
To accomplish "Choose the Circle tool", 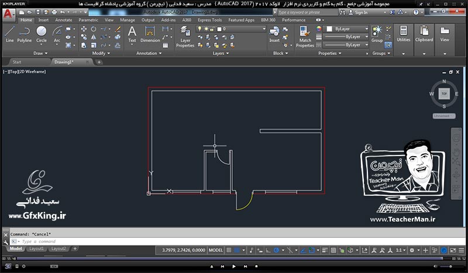I will coord(41,34).
